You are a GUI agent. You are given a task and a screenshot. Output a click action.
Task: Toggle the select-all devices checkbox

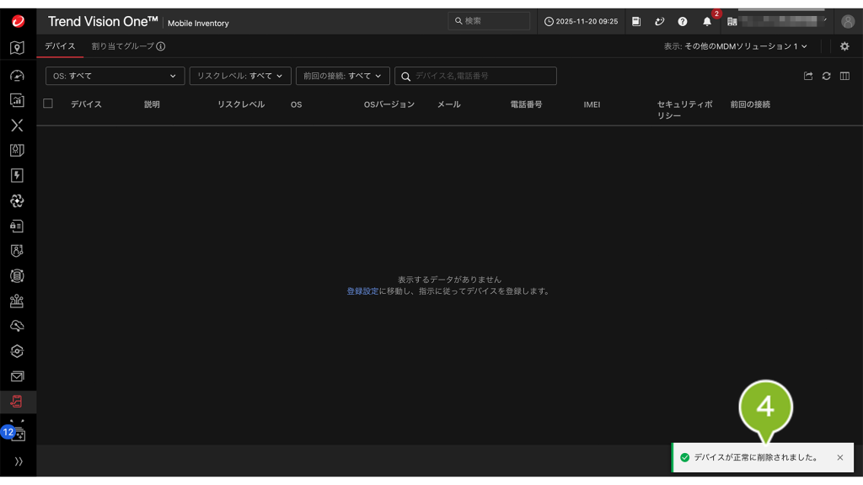click(x=48, y=104)
